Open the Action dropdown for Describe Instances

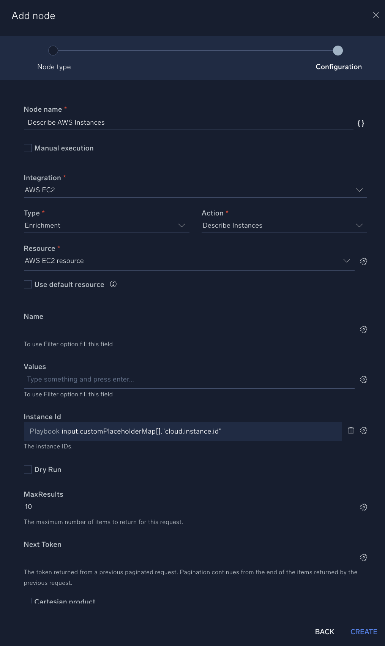click(359, 225)
